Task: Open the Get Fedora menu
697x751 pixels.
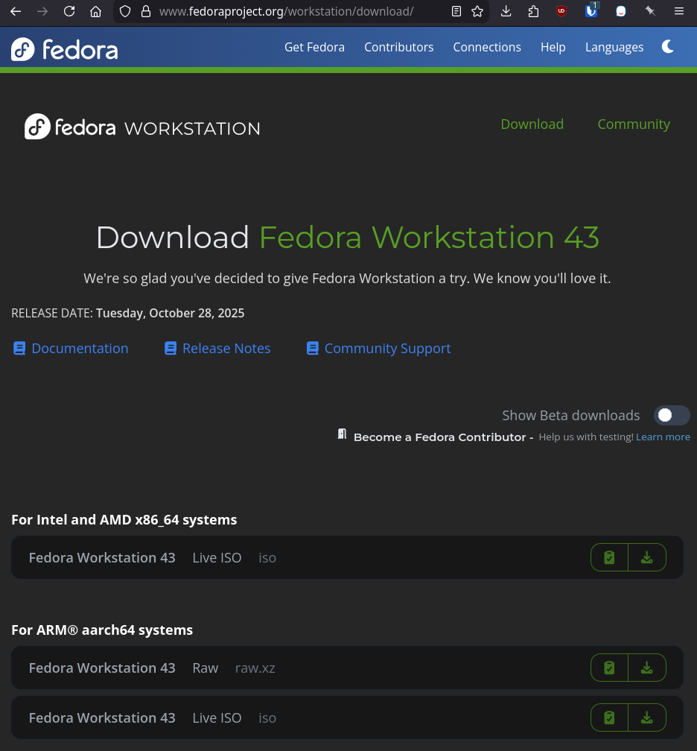Action: (314, 47)
